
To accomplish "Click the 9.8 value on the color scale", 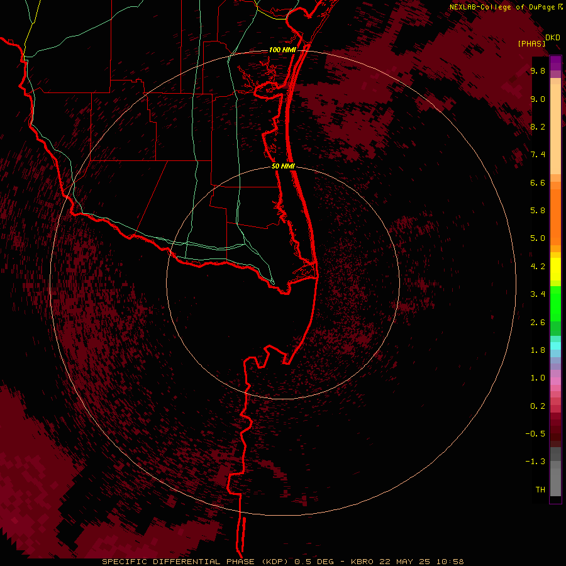I will pyautogui.click(x=538, y=71).
